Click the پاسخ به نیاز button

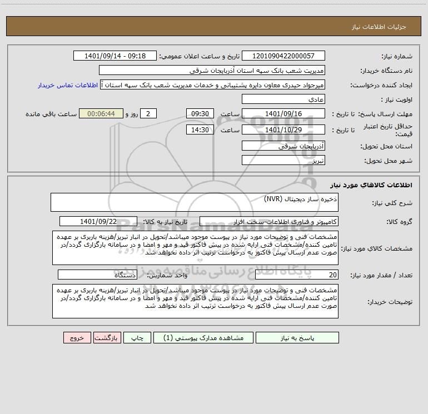(x=297, y=337)
